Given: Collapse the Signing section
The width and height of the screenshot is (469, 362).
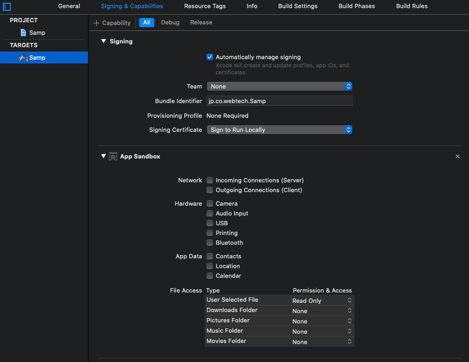Looking at the screenshot, I should pos(103,41).
